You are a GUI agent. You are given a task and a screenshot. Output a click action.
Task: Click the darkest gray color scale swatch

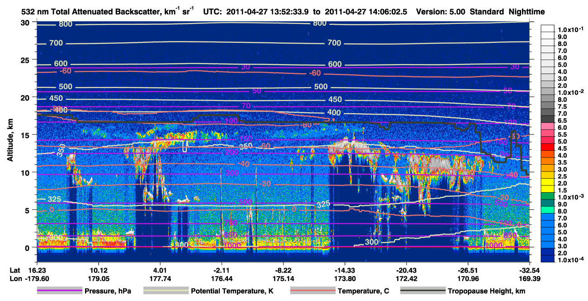pyautogui.click(x=547, y=120)
